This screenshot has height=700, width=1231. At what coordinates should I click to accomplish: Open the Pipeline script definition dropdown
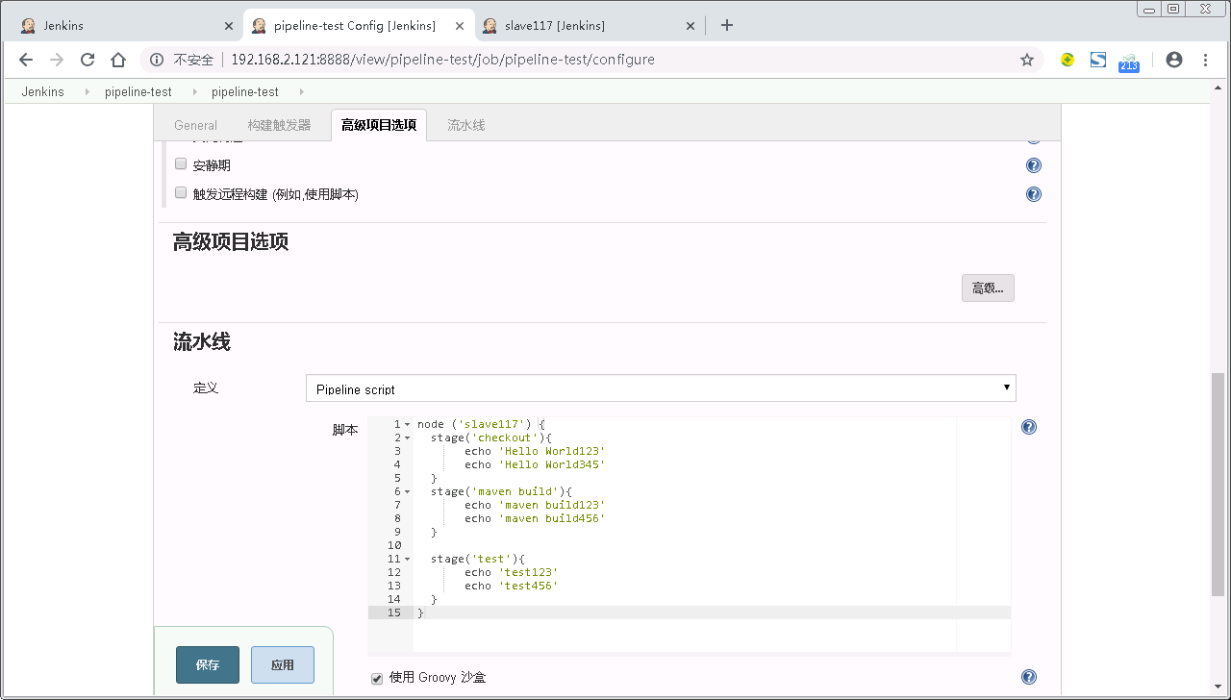pos(661,388)
